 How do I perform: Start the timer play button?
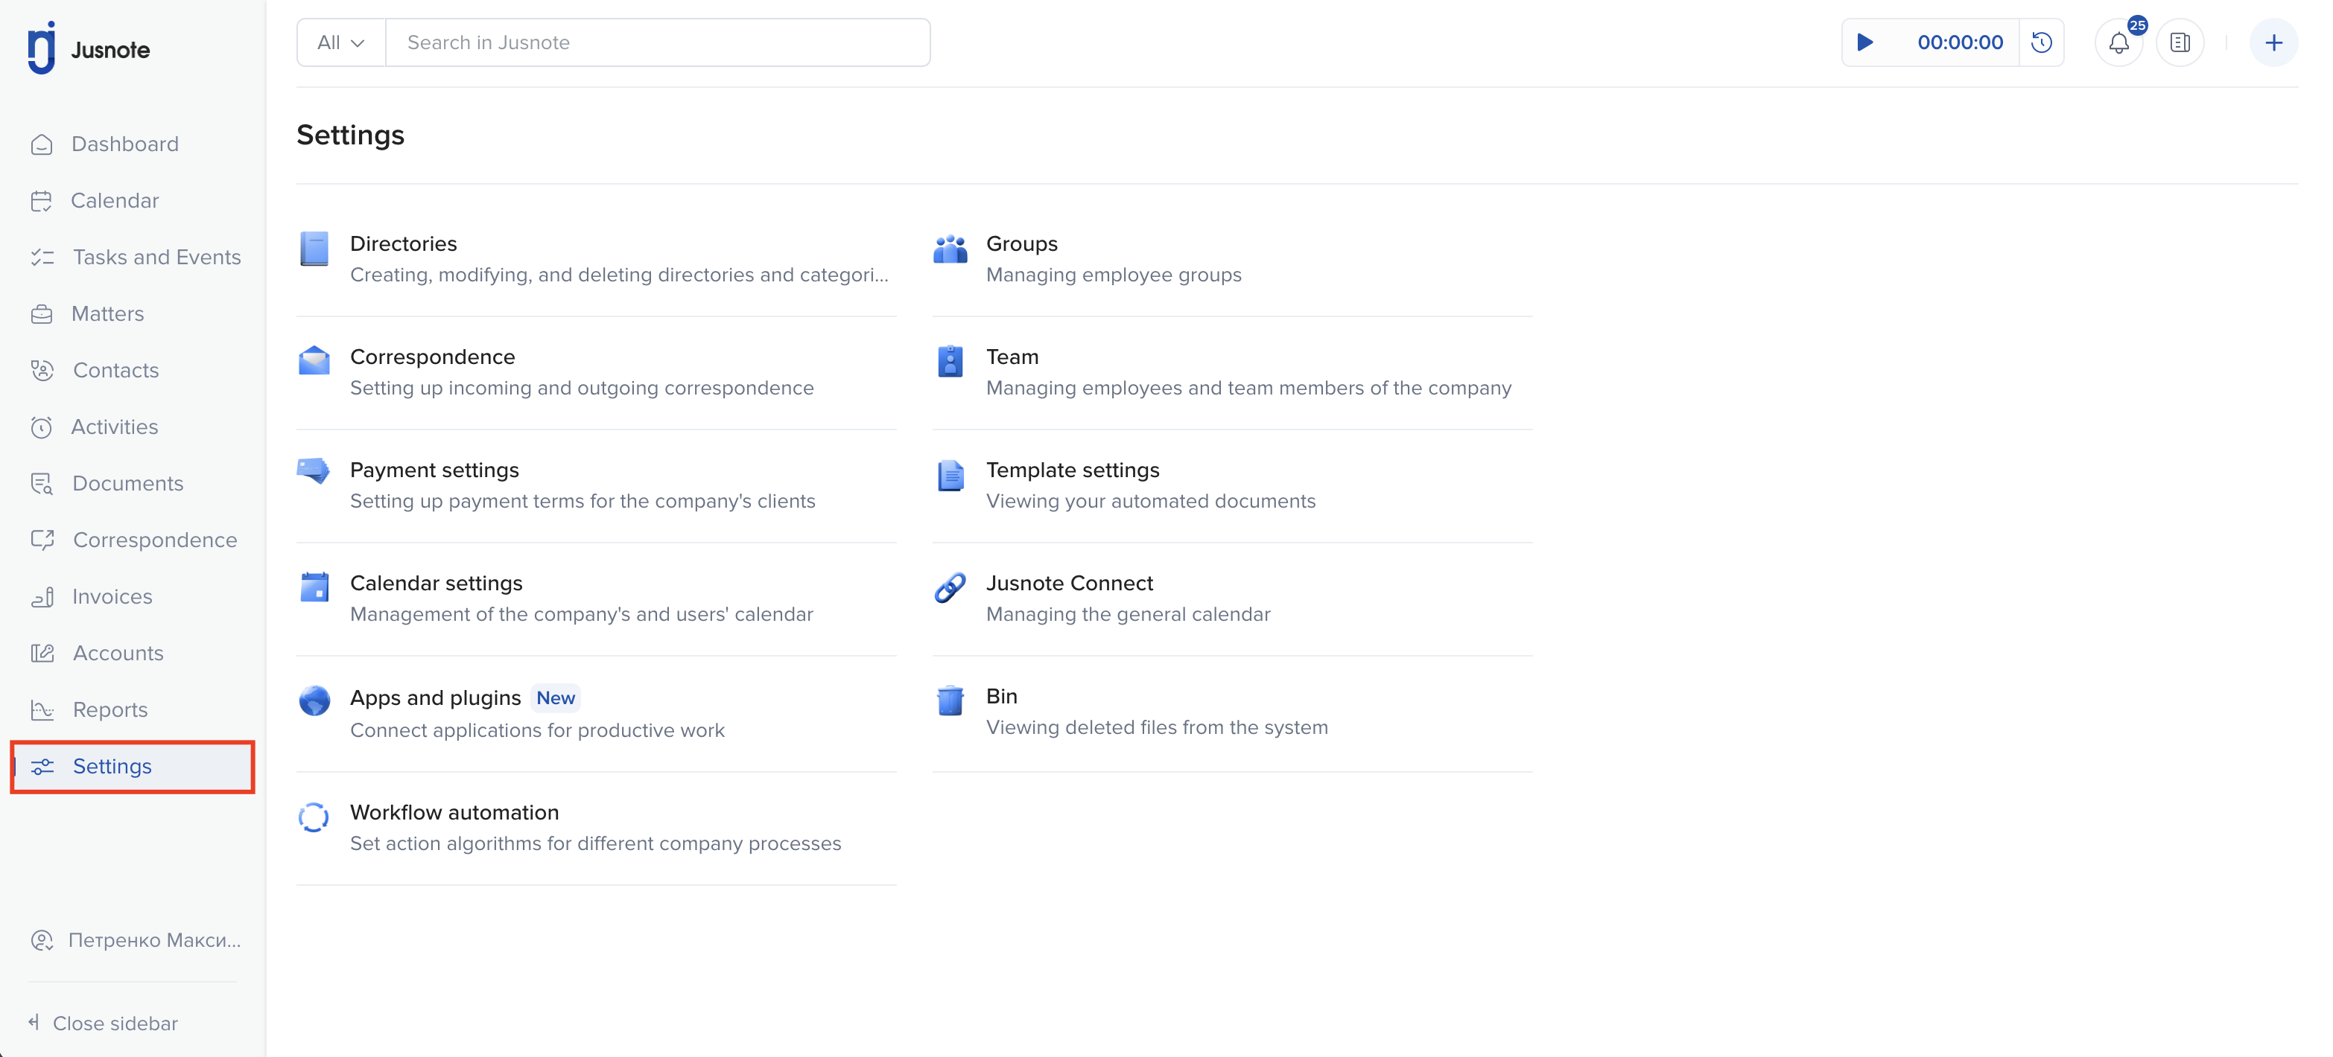[x=1864, y=42]
